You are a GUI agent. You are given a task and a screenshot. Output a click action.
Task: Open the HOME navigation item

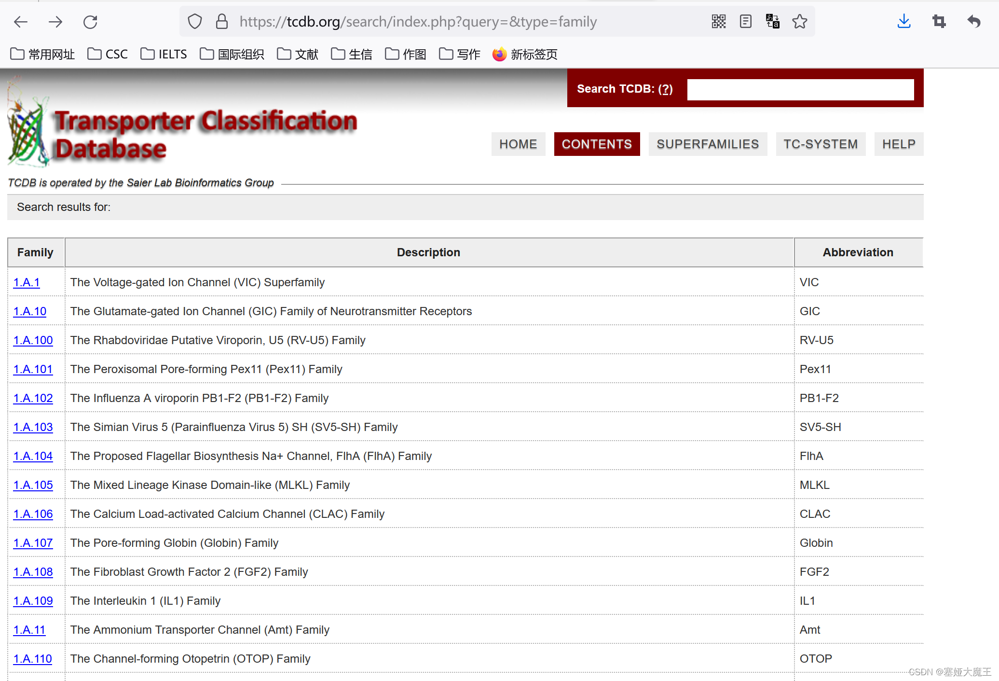[518, 144]
